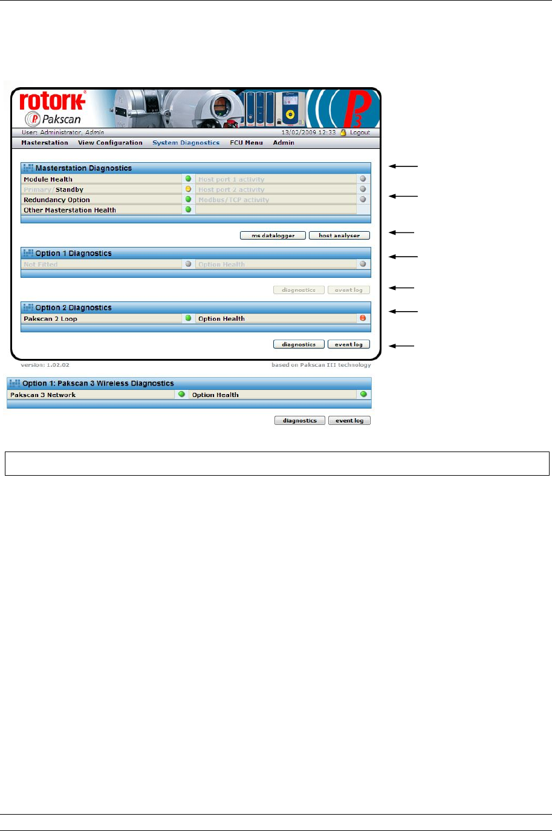Open the FCU Menu
The width and height of the screenshot is (552, 831).
[246, 143]
